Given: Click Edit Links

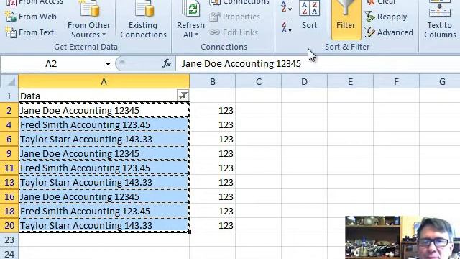Looking at the screenshot, I should tap(234, 32).
